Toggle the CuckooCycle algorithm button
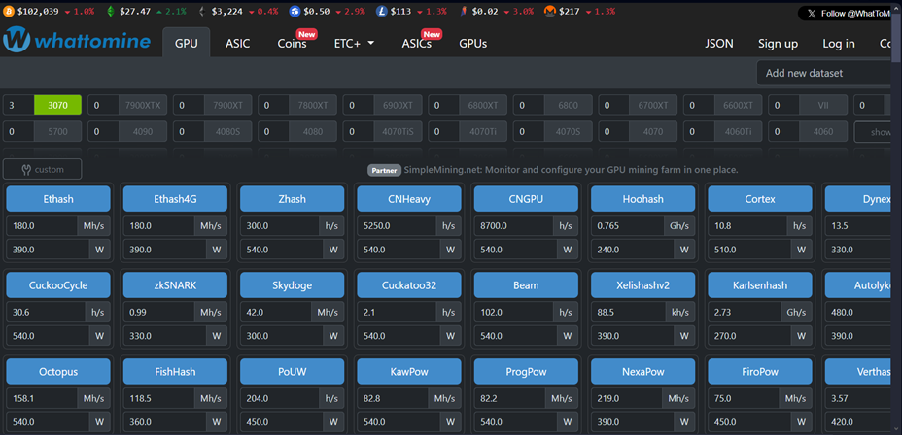The height and width of the screenshot is (435, 902). tap(58, 285)
